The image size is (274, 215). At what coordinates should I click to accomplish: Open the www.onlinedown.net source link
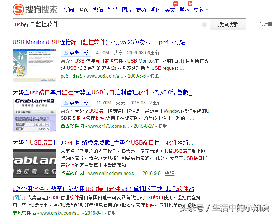pyautogui.click(x=113, y=174)
